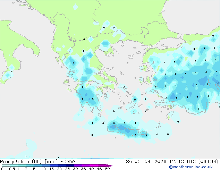Viewport: 220px width, 170px height.
Task: Select the 40–45 mm magenta legend swatch
Action: click(94, 165)
